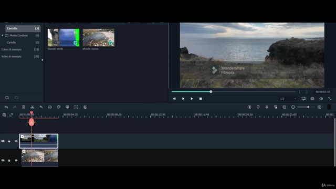Select the green screen clip on track 2

(x=39, y=141)
